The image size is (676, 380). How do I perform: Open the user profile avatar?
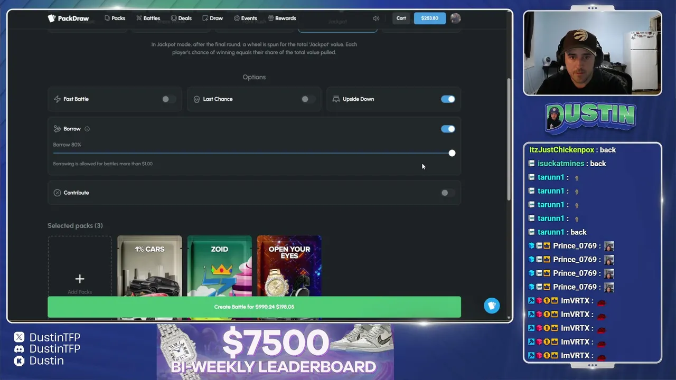point(455,18)
